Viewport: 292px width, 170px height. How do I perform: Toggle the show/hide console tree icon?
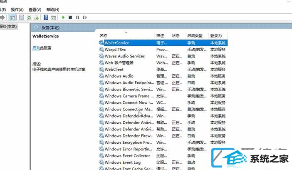coord(12,17)
